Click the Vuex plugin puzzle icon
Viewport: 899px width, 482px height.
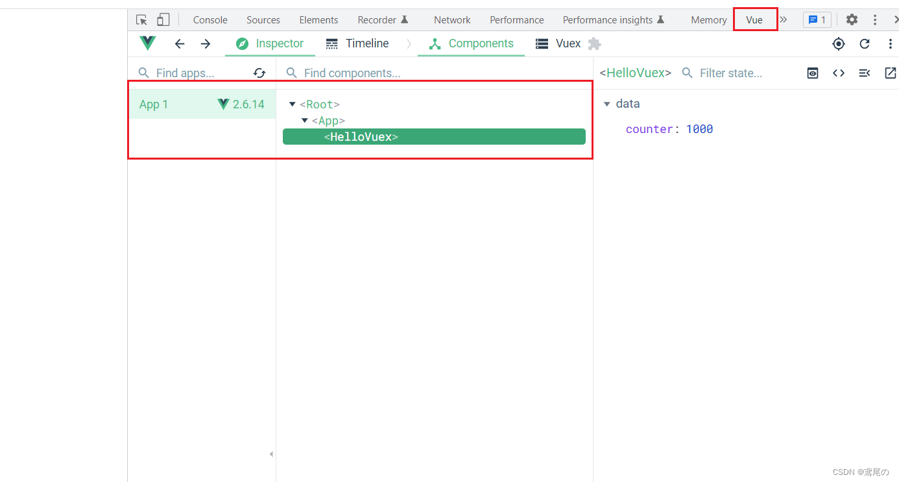tap(594, 43)
